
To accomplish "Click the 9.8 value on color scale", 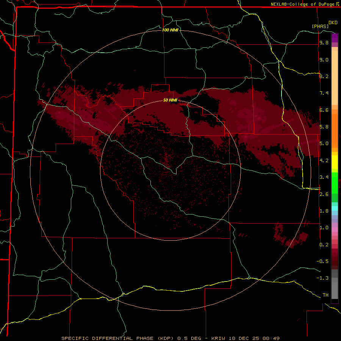I will point(324,43).
